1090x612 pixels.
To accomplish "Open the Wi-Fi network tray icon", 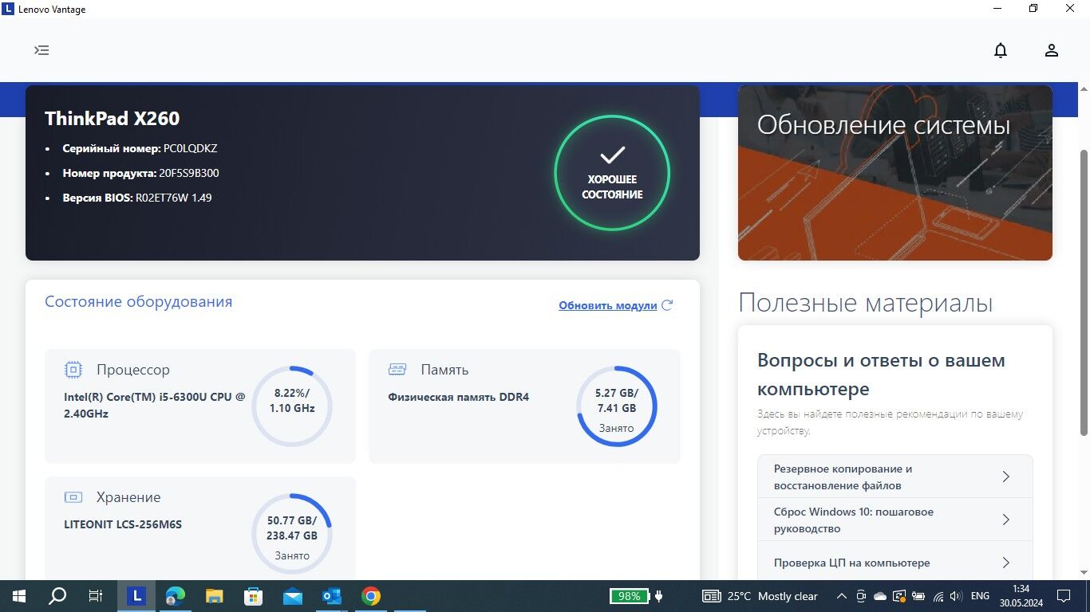I will [x=938, y=596].
